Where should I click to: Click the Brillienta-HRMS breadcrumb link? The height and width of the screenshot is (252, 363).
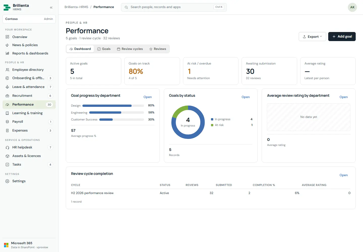(76, 7)
